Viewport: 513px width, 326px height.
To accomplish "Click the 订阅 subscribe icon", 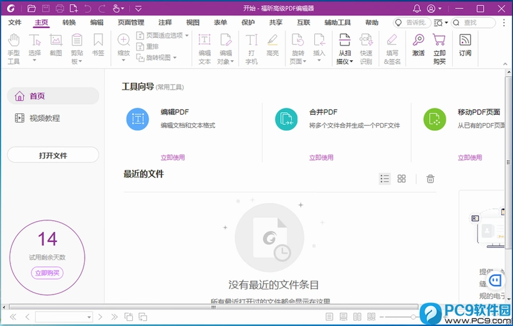I will (x=465, y=45).
